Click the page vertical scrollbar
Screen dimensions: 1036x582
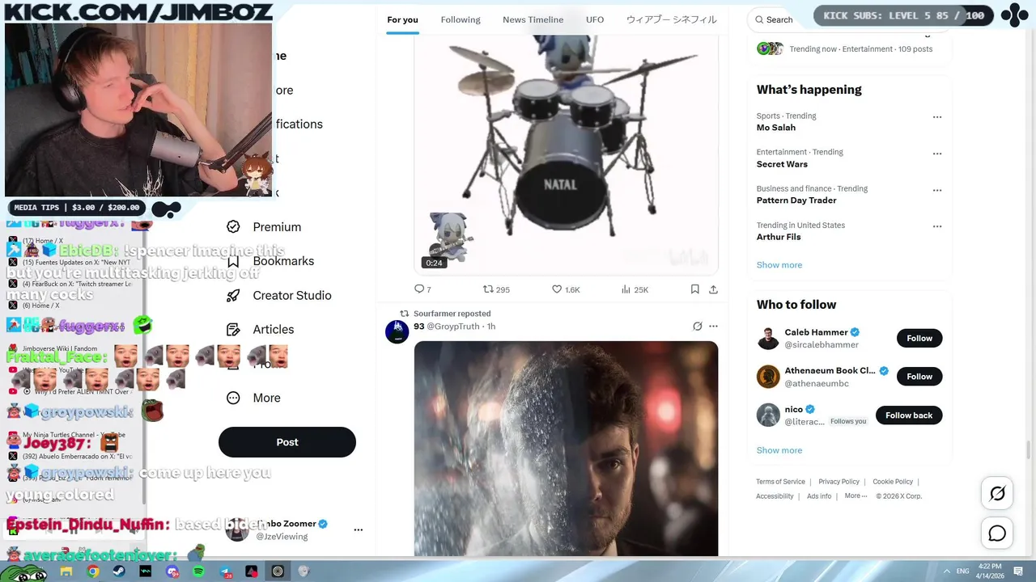[1030, 449]
